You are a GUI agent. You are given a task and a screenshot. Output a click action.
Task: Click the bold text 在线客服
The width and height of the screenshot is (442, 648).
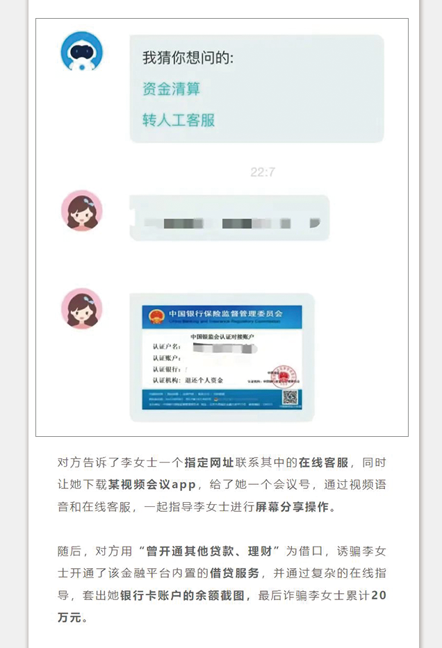coord(324,463)
